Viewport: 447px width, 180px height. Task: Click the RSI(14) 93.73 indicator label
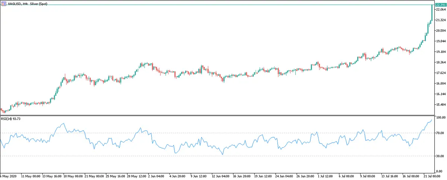pos(12,119)
